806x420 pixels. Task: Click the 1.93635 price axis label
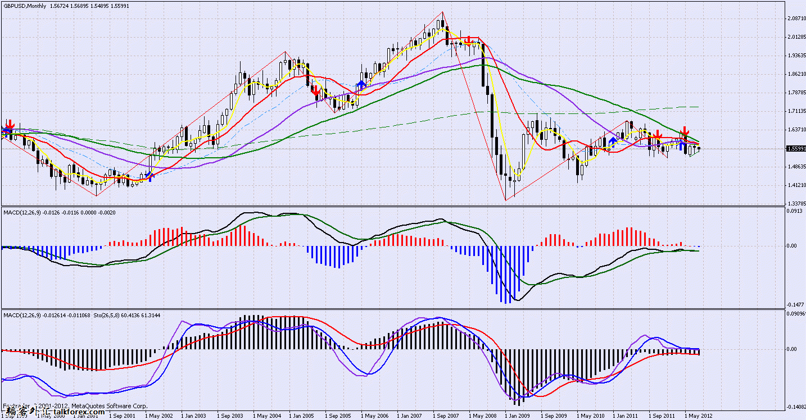click(795, 56)
